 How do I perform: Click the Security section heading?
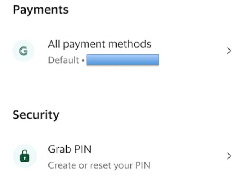pyautogui.click(x=36, y=115)
